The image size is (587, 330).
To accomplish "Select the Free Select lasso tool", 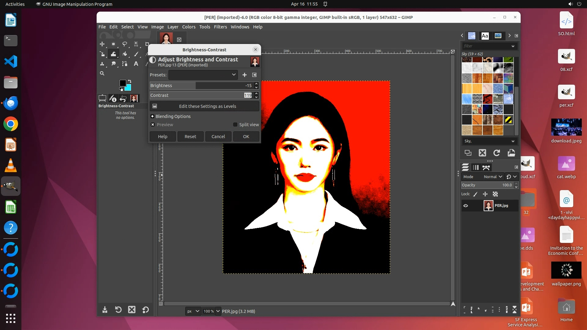I will point(124,44).
